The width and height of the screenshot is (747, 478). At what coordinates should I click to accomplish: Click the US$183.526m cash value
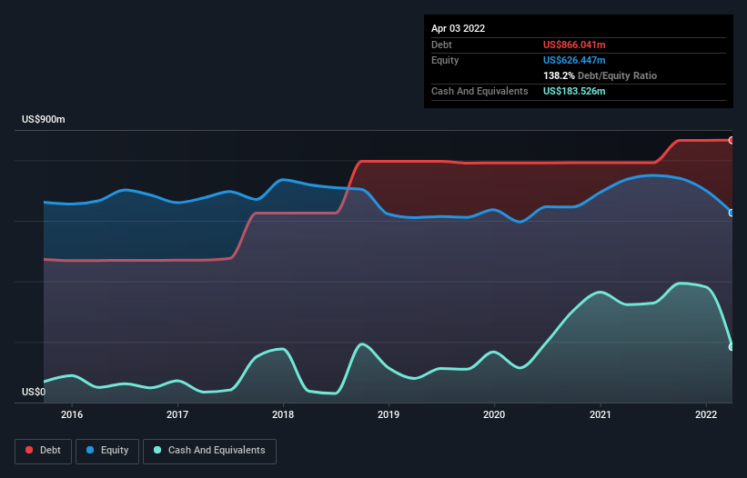574,91
